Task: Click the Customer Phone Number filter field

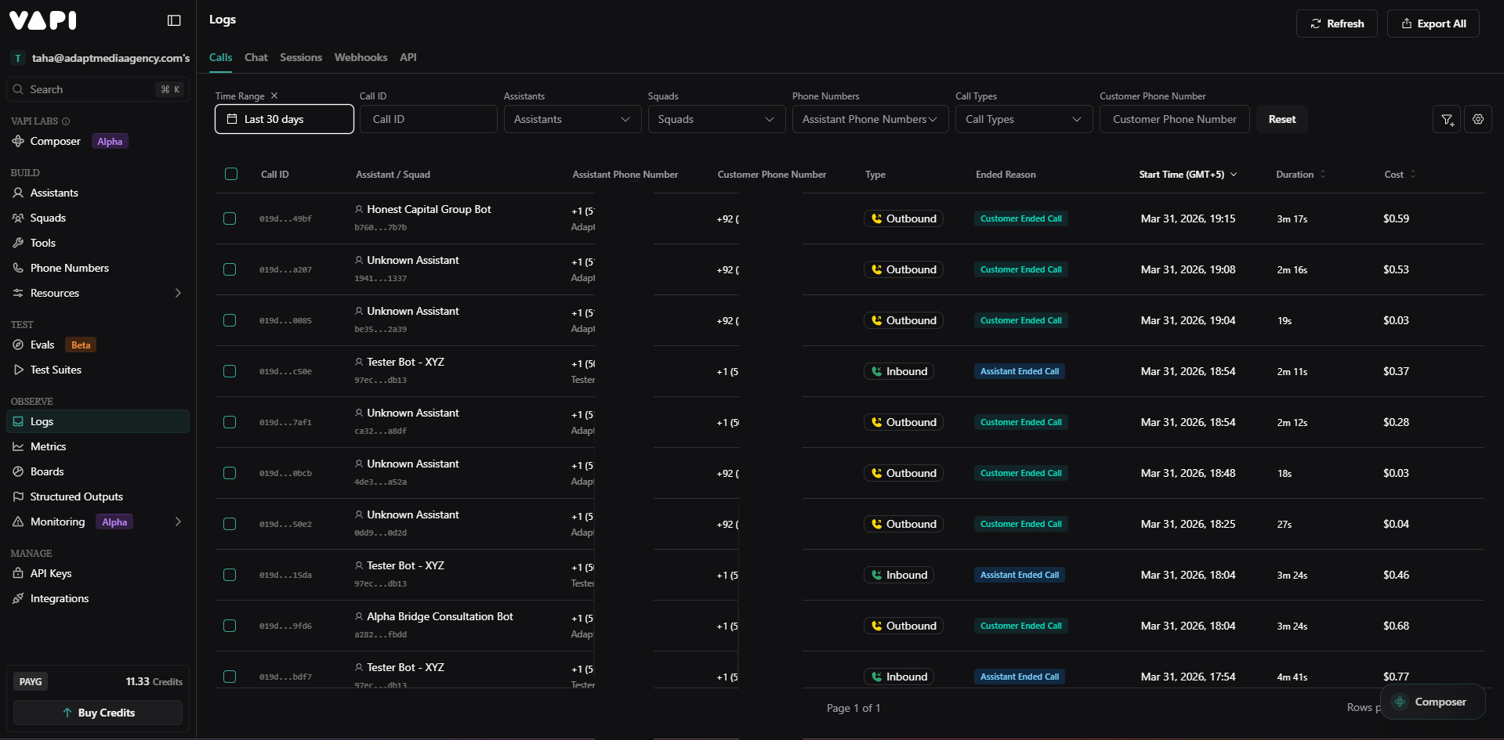Action: tap(1175, 119)
